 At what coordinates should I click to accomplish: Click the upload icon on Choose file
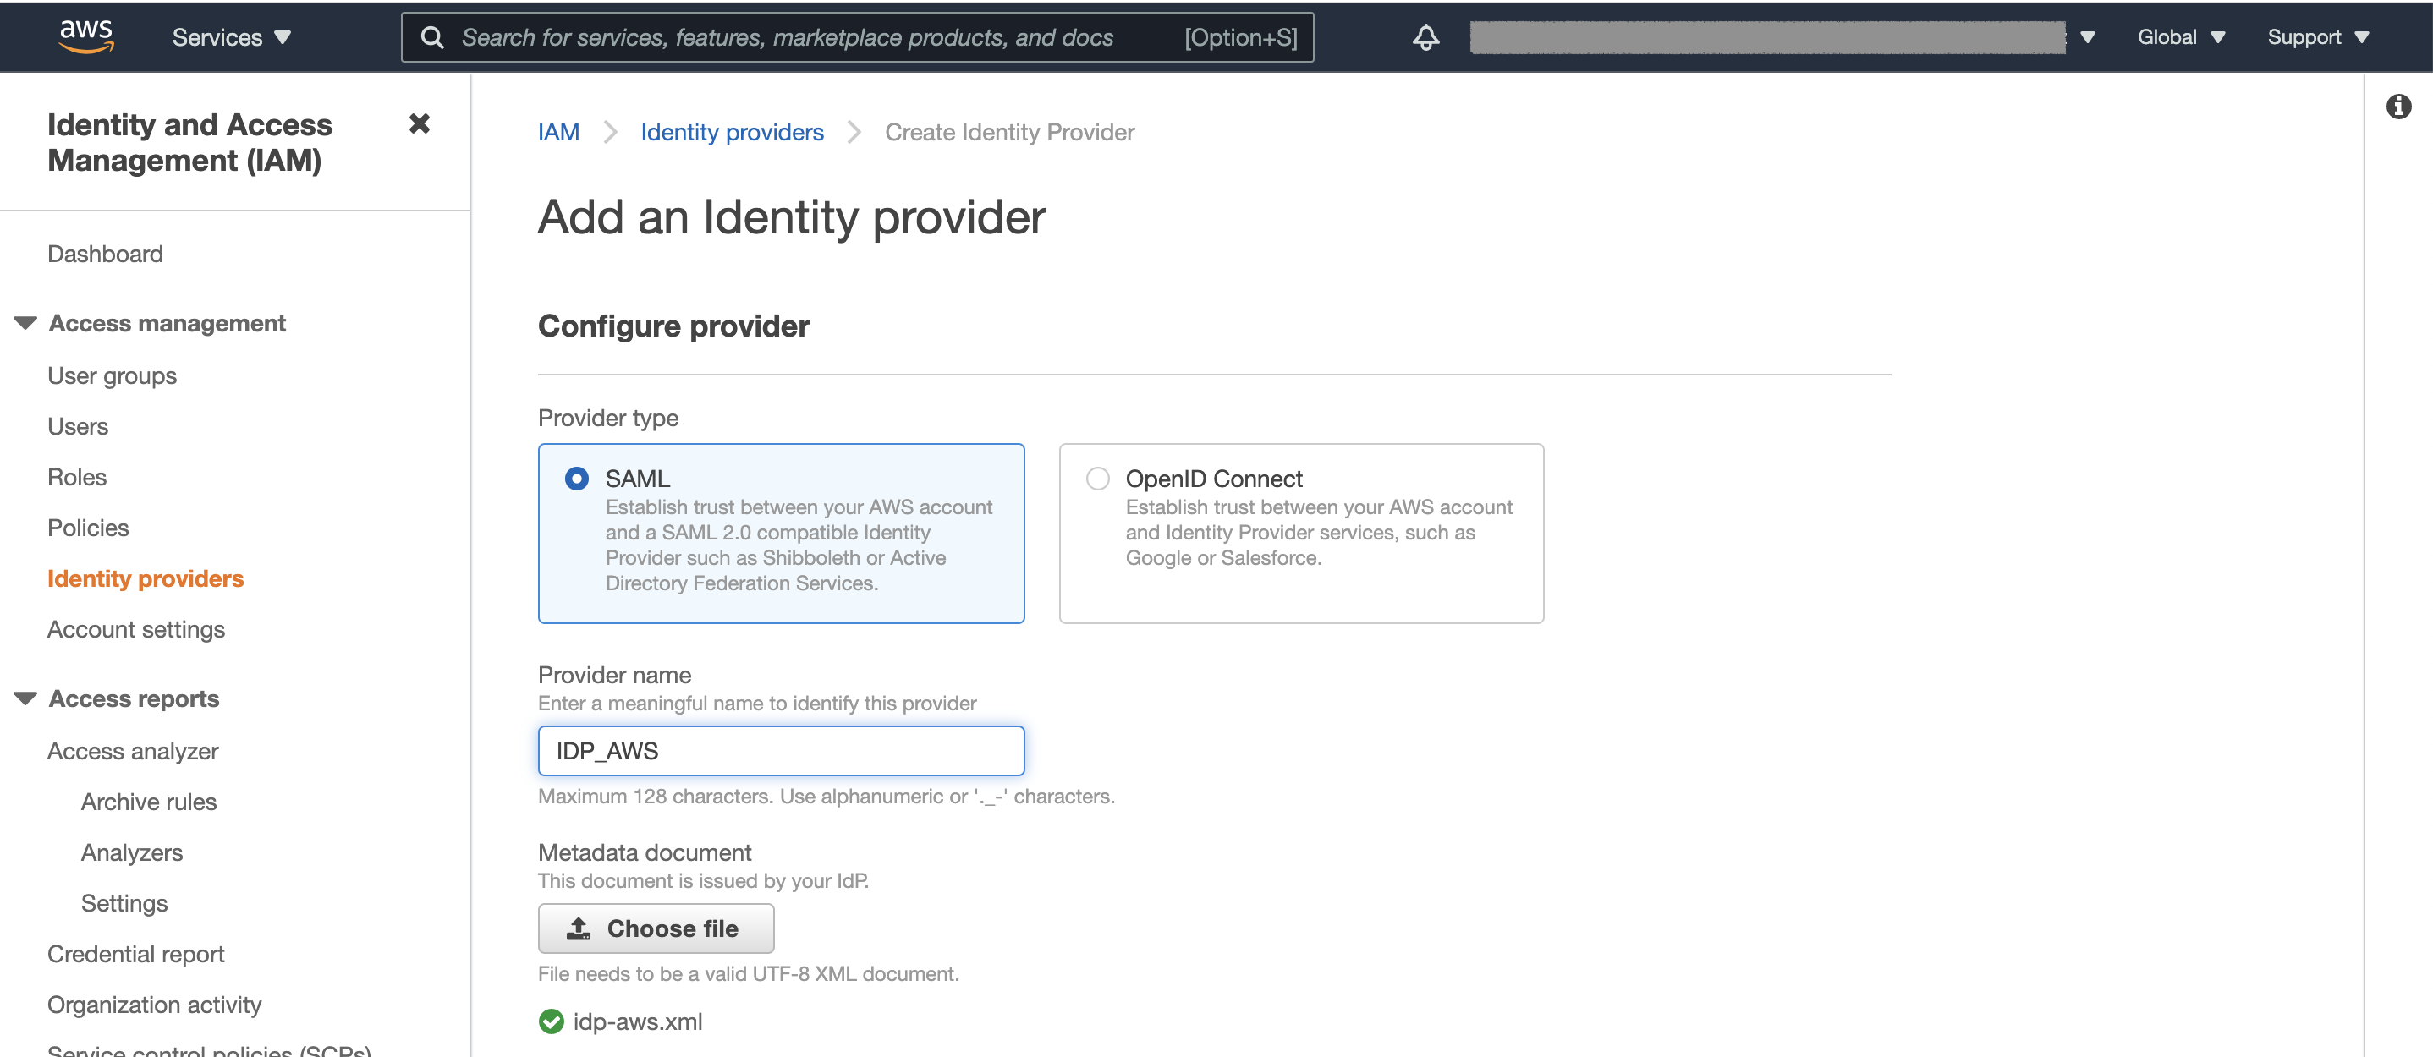point(578,928)
